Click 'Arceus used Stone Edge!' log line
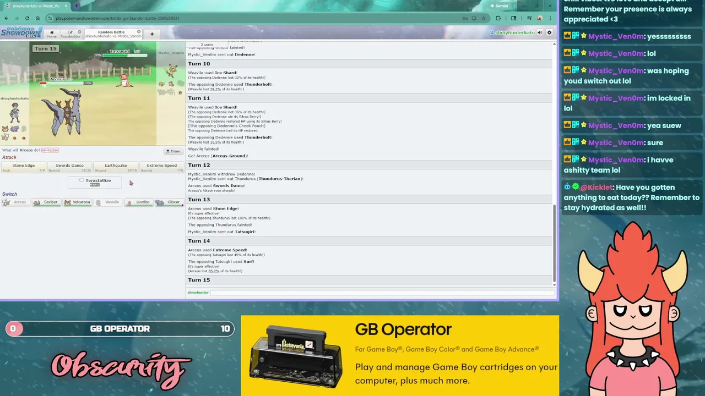705x396 pixels. tap(214, 208)
